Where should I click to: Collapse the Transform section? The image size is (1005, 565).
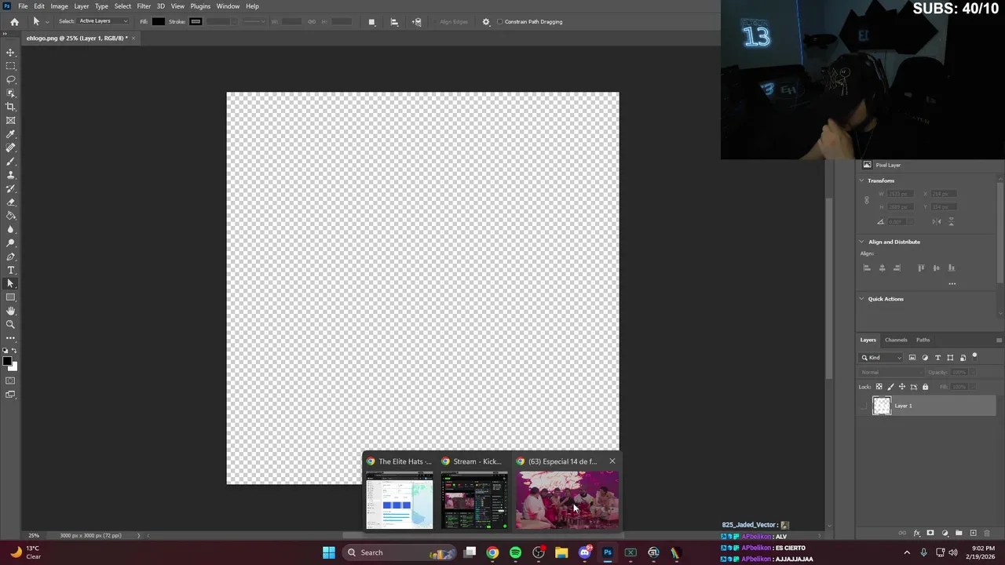[x=861, y=180]
